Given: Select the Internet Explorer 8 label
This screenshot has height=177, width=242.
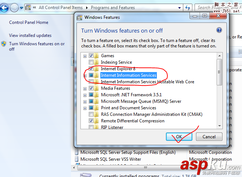Looking at the screenshot, I should 118,69.
